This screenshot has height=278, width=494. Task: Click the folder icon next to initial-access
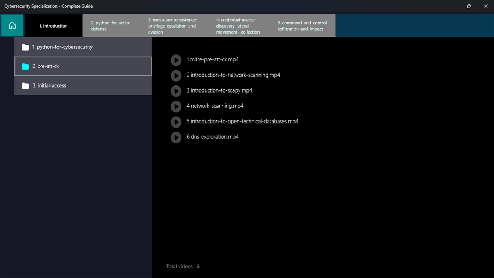(25, 85)
